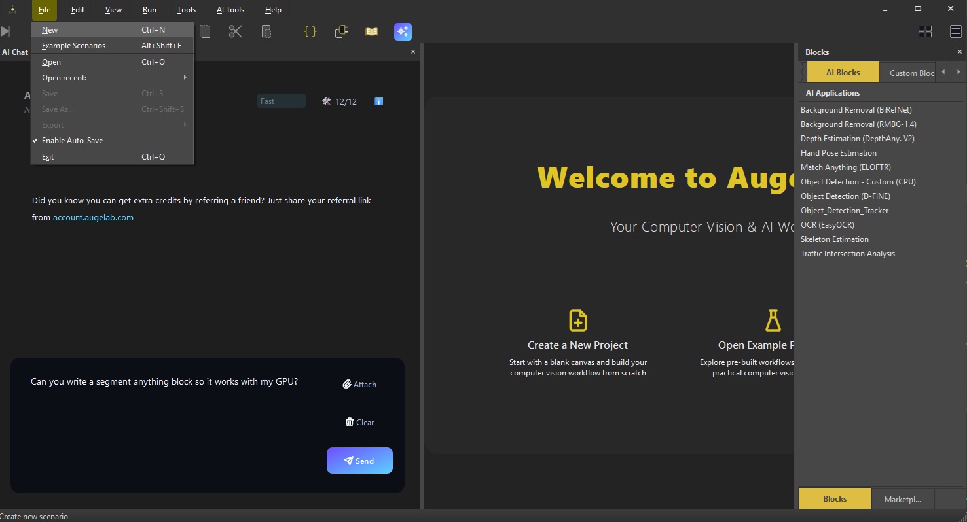Screen dimensions: 967x522
Task: Open the Fast mode dropdown
Action: (281, 101)
